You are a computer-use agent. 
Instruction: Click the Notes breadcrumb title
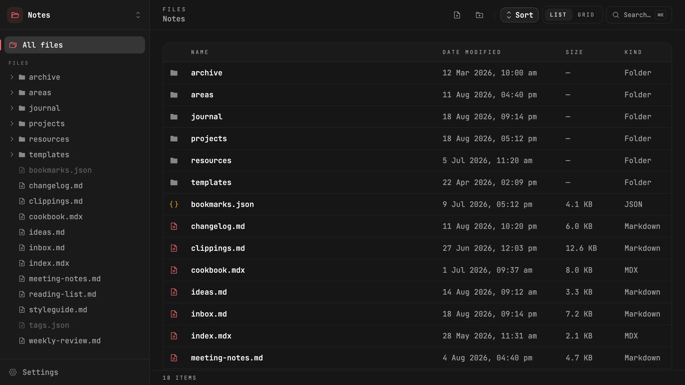click(x=174, y=19)
